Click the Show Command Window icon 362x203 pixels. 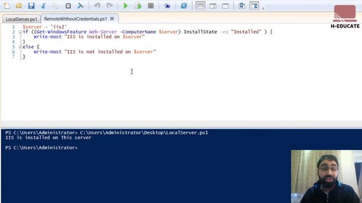(242, 6)
